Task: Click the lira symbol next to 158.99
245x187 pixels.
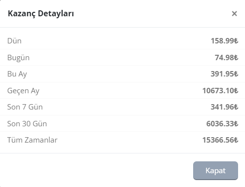Action: point(236,41)
